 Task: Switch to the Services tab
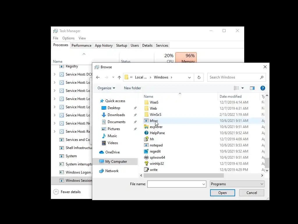[x=162, y=45]
